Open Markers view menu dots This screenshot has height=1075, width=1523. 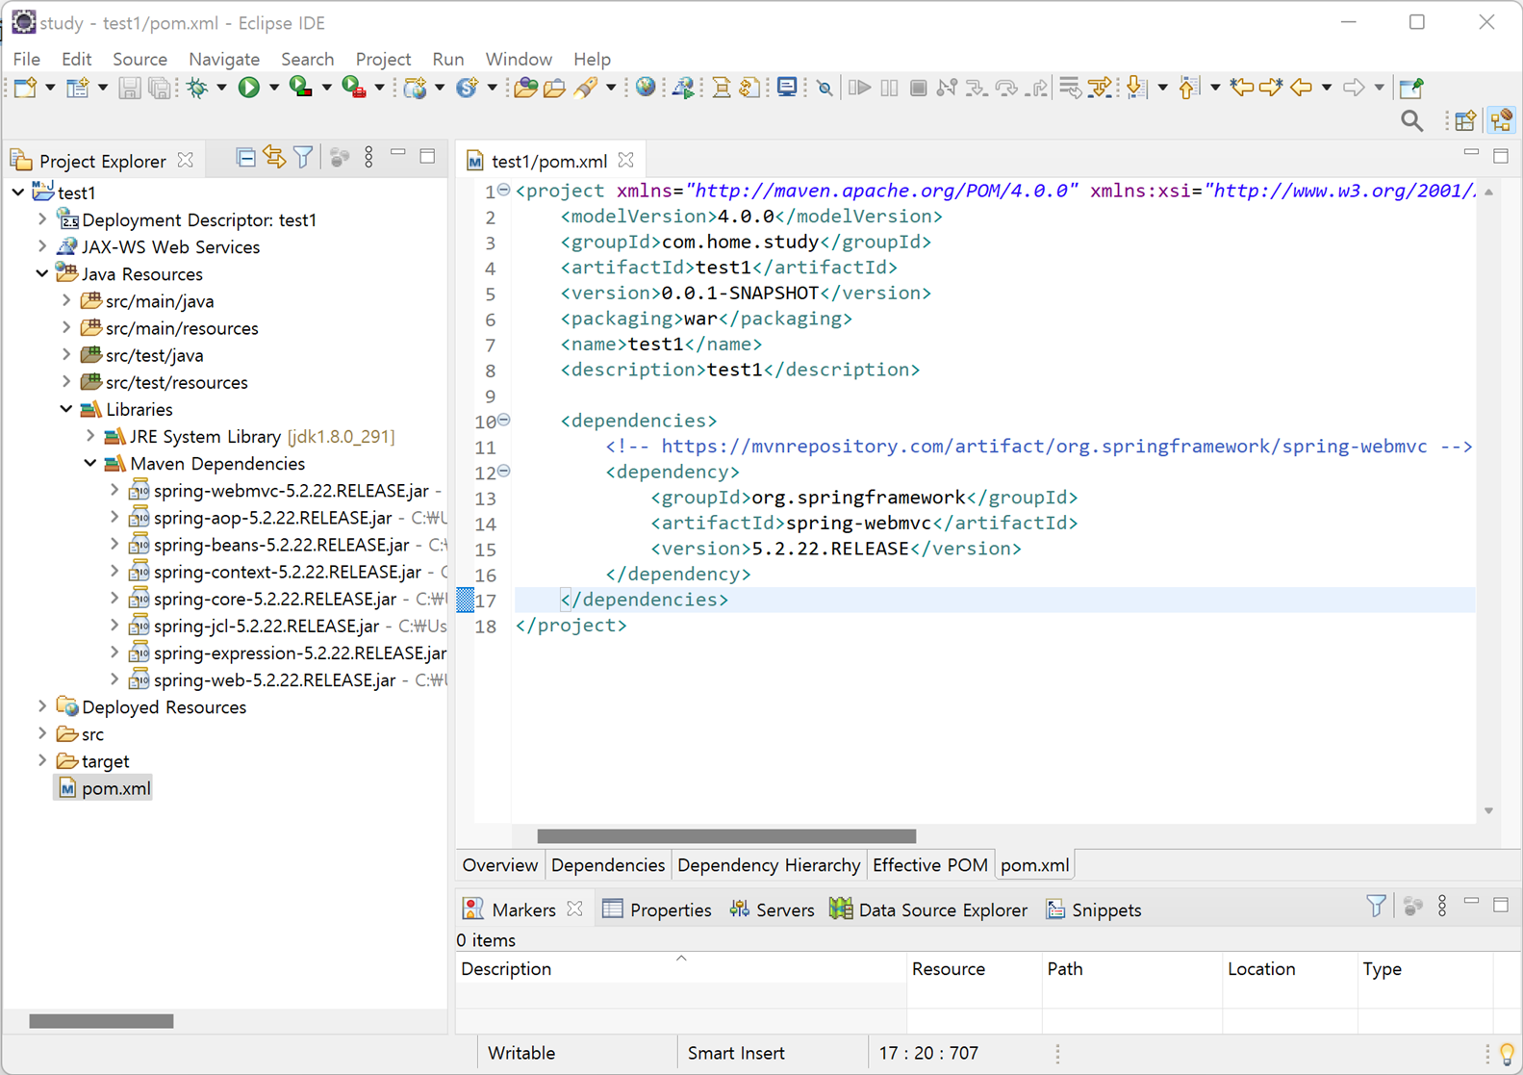[1442, 906]
